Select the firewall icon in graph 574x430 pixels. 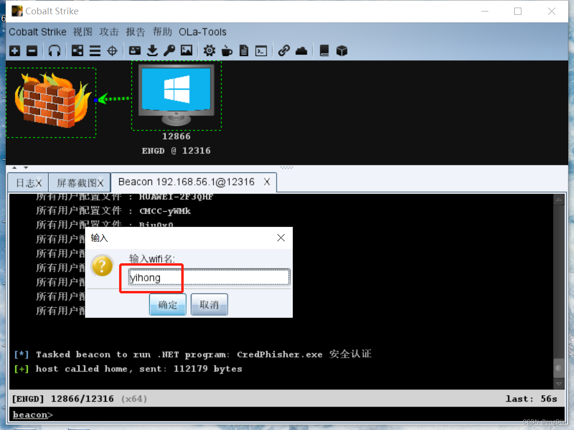click(51, 102)
